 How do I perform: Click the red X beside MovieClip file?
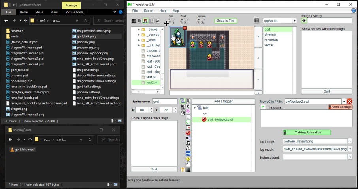[x=349, y=102]
